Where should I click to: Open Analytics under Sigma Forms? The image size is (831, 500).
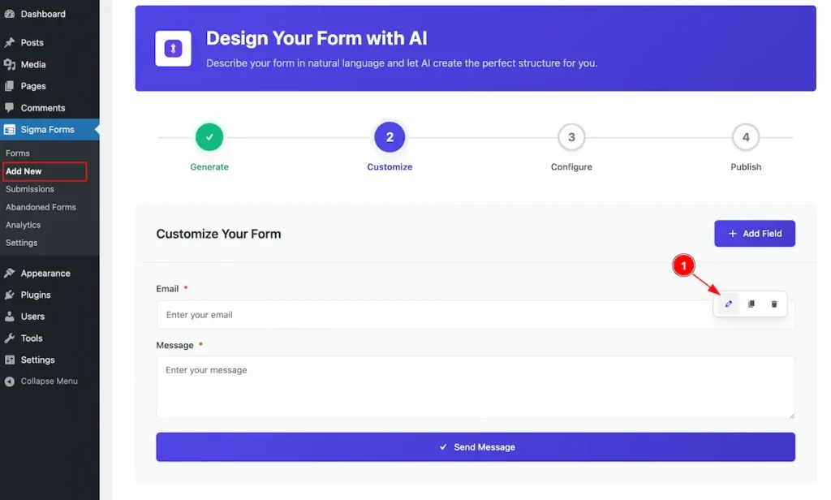24,225
